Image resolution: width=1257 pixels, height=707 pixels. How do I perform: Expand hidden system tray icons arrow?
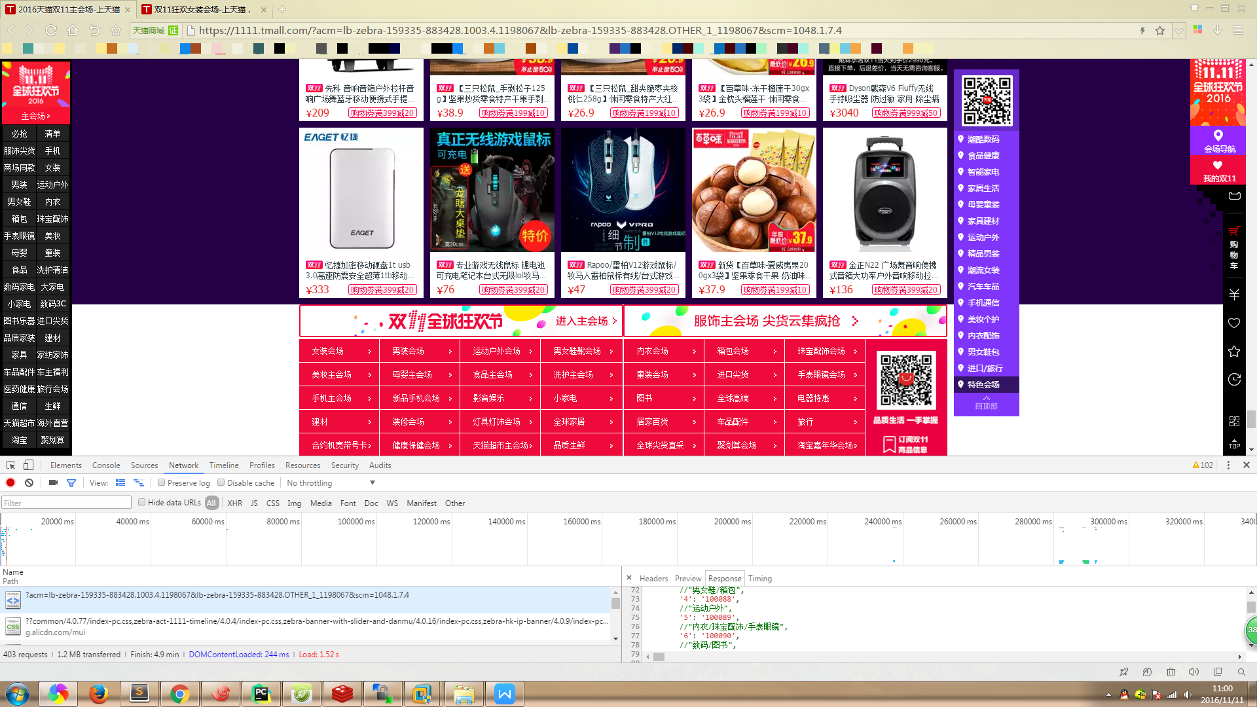[x=1108, y=695]
